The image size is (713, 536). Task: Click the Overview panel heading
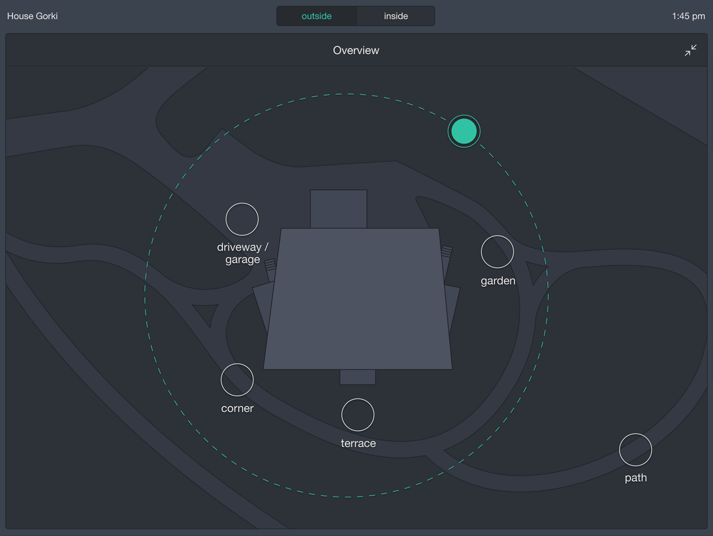click(x=356, y=51)
